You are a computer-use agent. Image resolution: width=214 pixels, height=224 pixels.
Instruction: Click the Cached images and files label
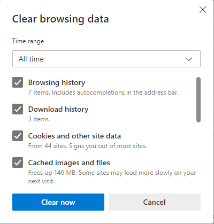click(69, 163)
